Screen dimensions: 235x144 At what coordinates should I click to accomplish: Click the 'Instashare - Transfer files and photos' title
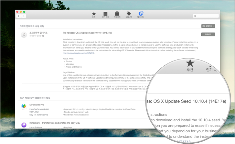(x=55, y=123)
